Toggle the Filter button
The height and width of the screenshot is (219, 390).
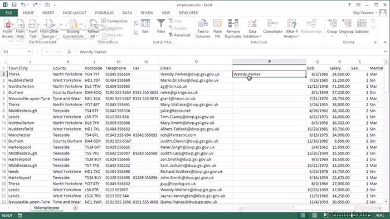tap(161, 27)
